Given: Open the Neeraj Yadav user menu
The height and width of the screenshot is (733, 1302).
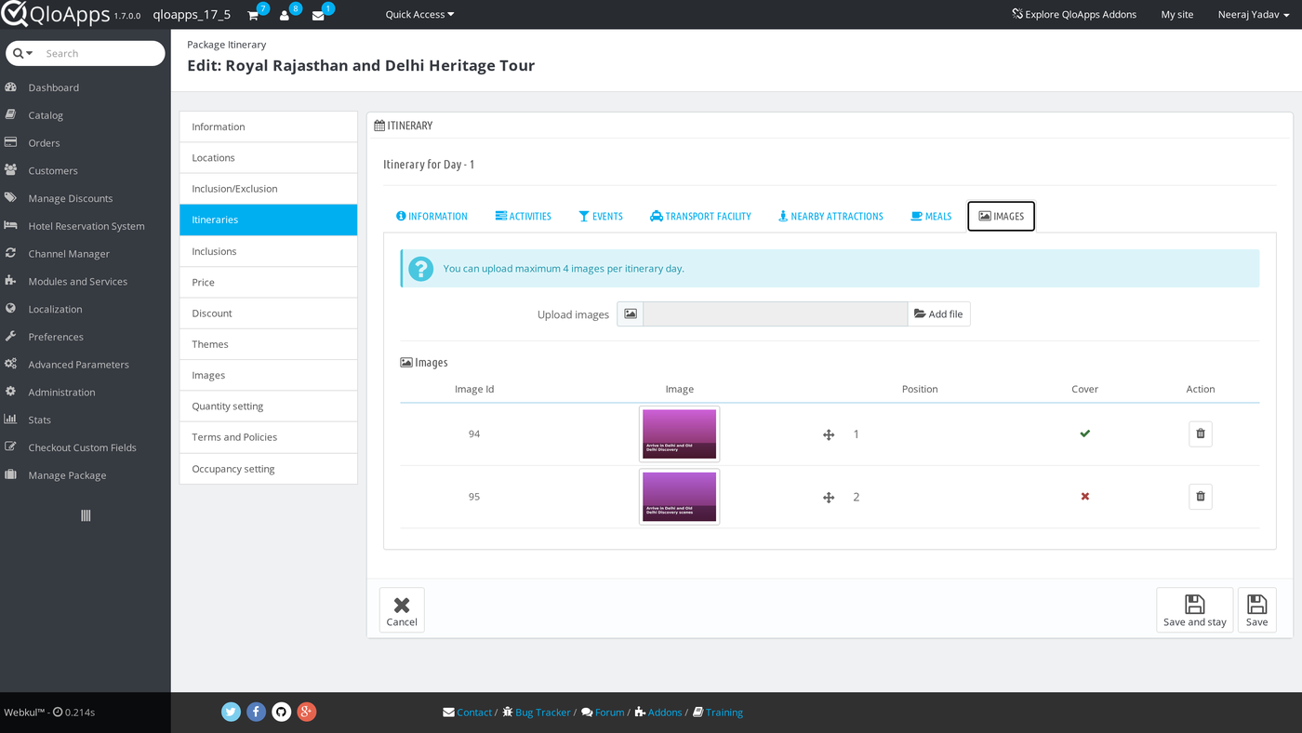Looking at the screenshot, I should click(x=1254, y=15).
